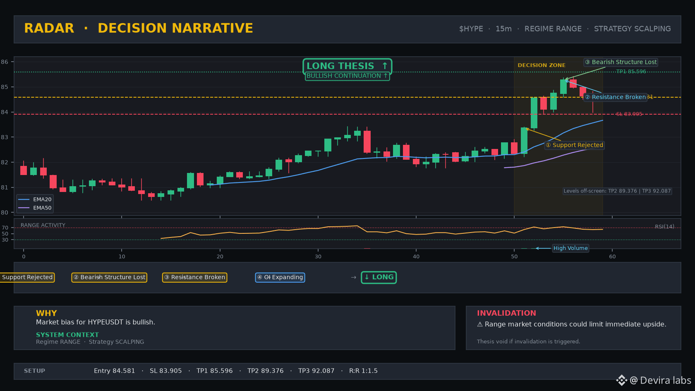Click Entry 84.581 in the SETUP bar
695x391 pixels.
(115, 371)
